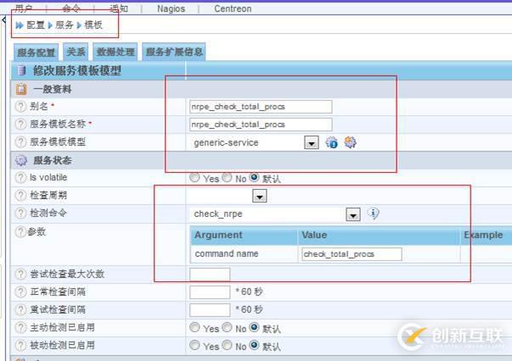Click the help icon beside 主动检测已启用

(20, 327)
